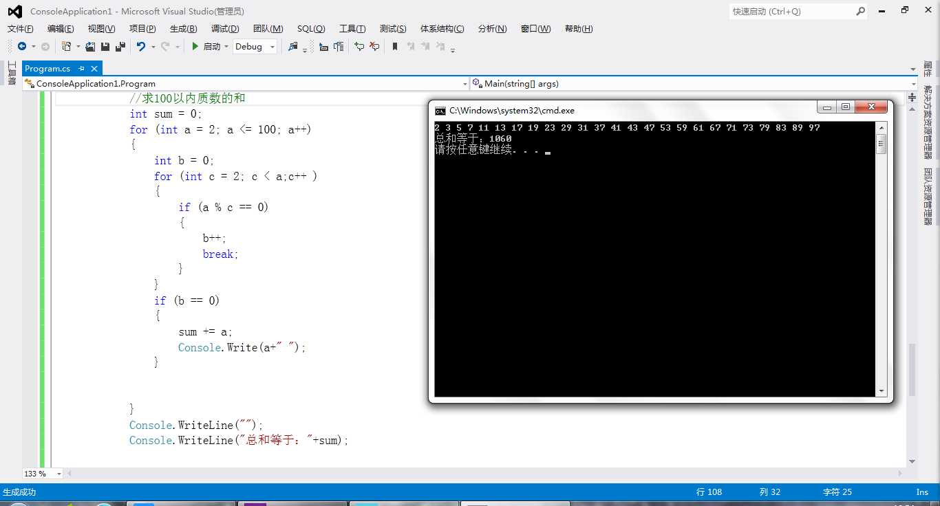Open Find in Files from the toolbar
Image resolution: width=940 pixels, height=506 pixels.
[293, 46]
